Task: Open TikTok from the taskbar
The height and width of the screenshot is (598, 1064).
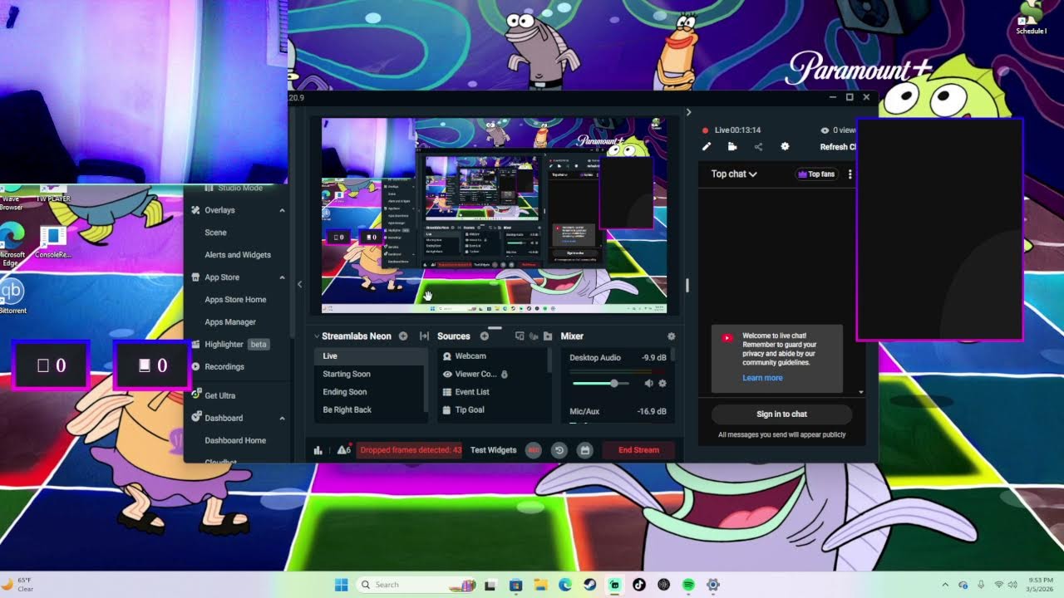Action: [x=639, y=585]
